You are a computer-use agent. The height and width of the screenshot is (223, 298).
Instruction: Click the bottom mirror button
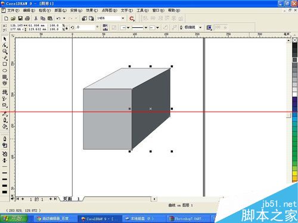[x=105, y=29]
